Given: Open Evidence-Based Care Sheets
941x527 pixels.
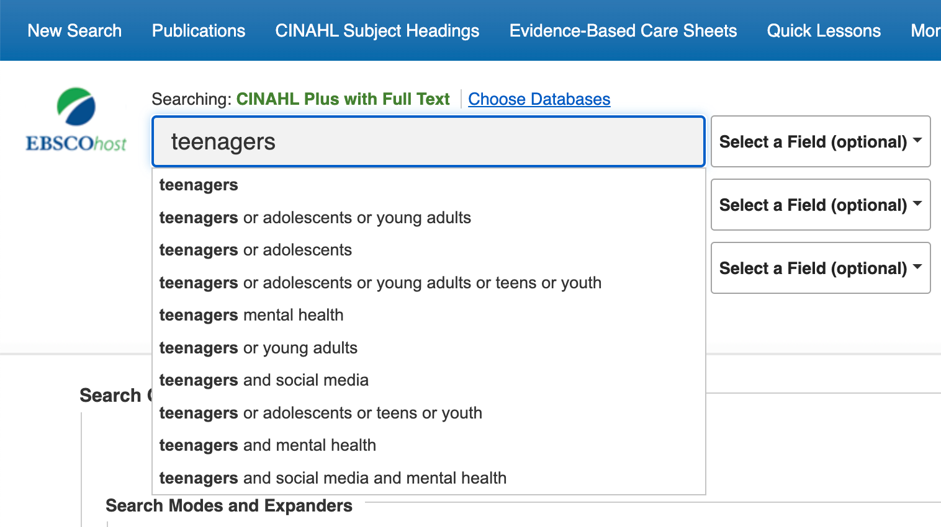Looking at the screenshot, I should pos(623,30).
